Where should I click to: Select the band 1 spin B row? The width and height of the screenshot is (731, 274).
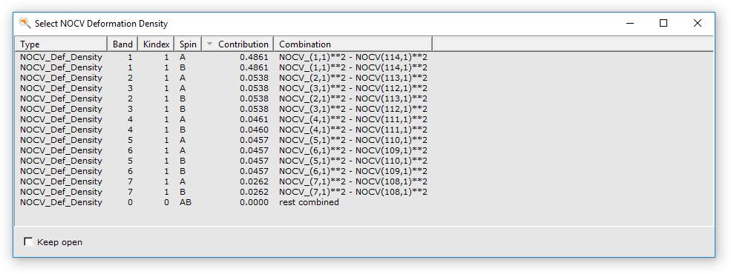pos(364,67)
